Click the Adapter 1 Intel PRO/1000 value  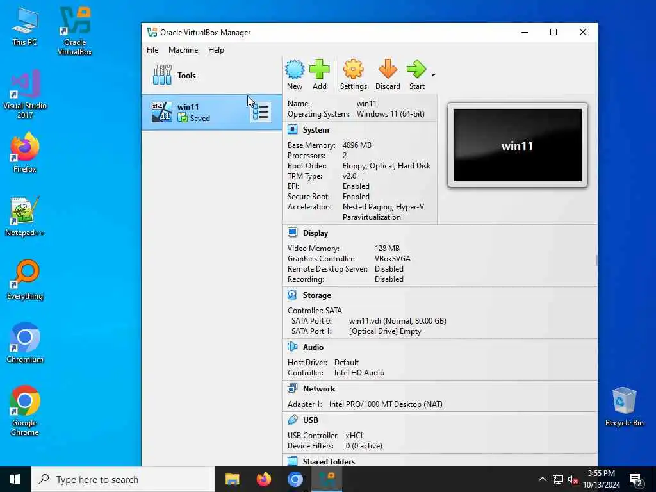[x=386, y=404]
